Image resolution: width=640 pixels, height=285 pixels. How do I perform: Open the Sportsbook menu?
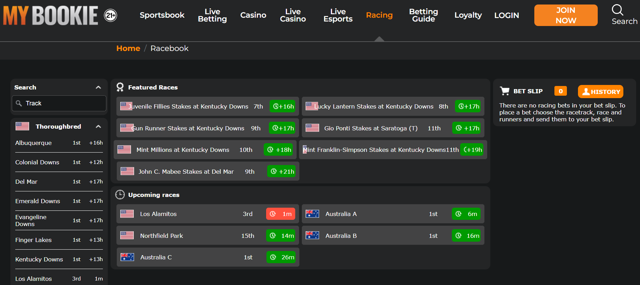[x=162, y=15]
